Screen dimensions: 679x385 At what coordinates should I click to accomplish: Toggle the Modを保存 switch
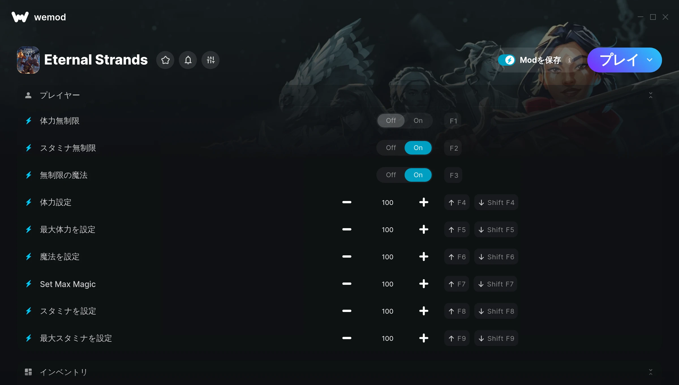[x=507, y=60]
